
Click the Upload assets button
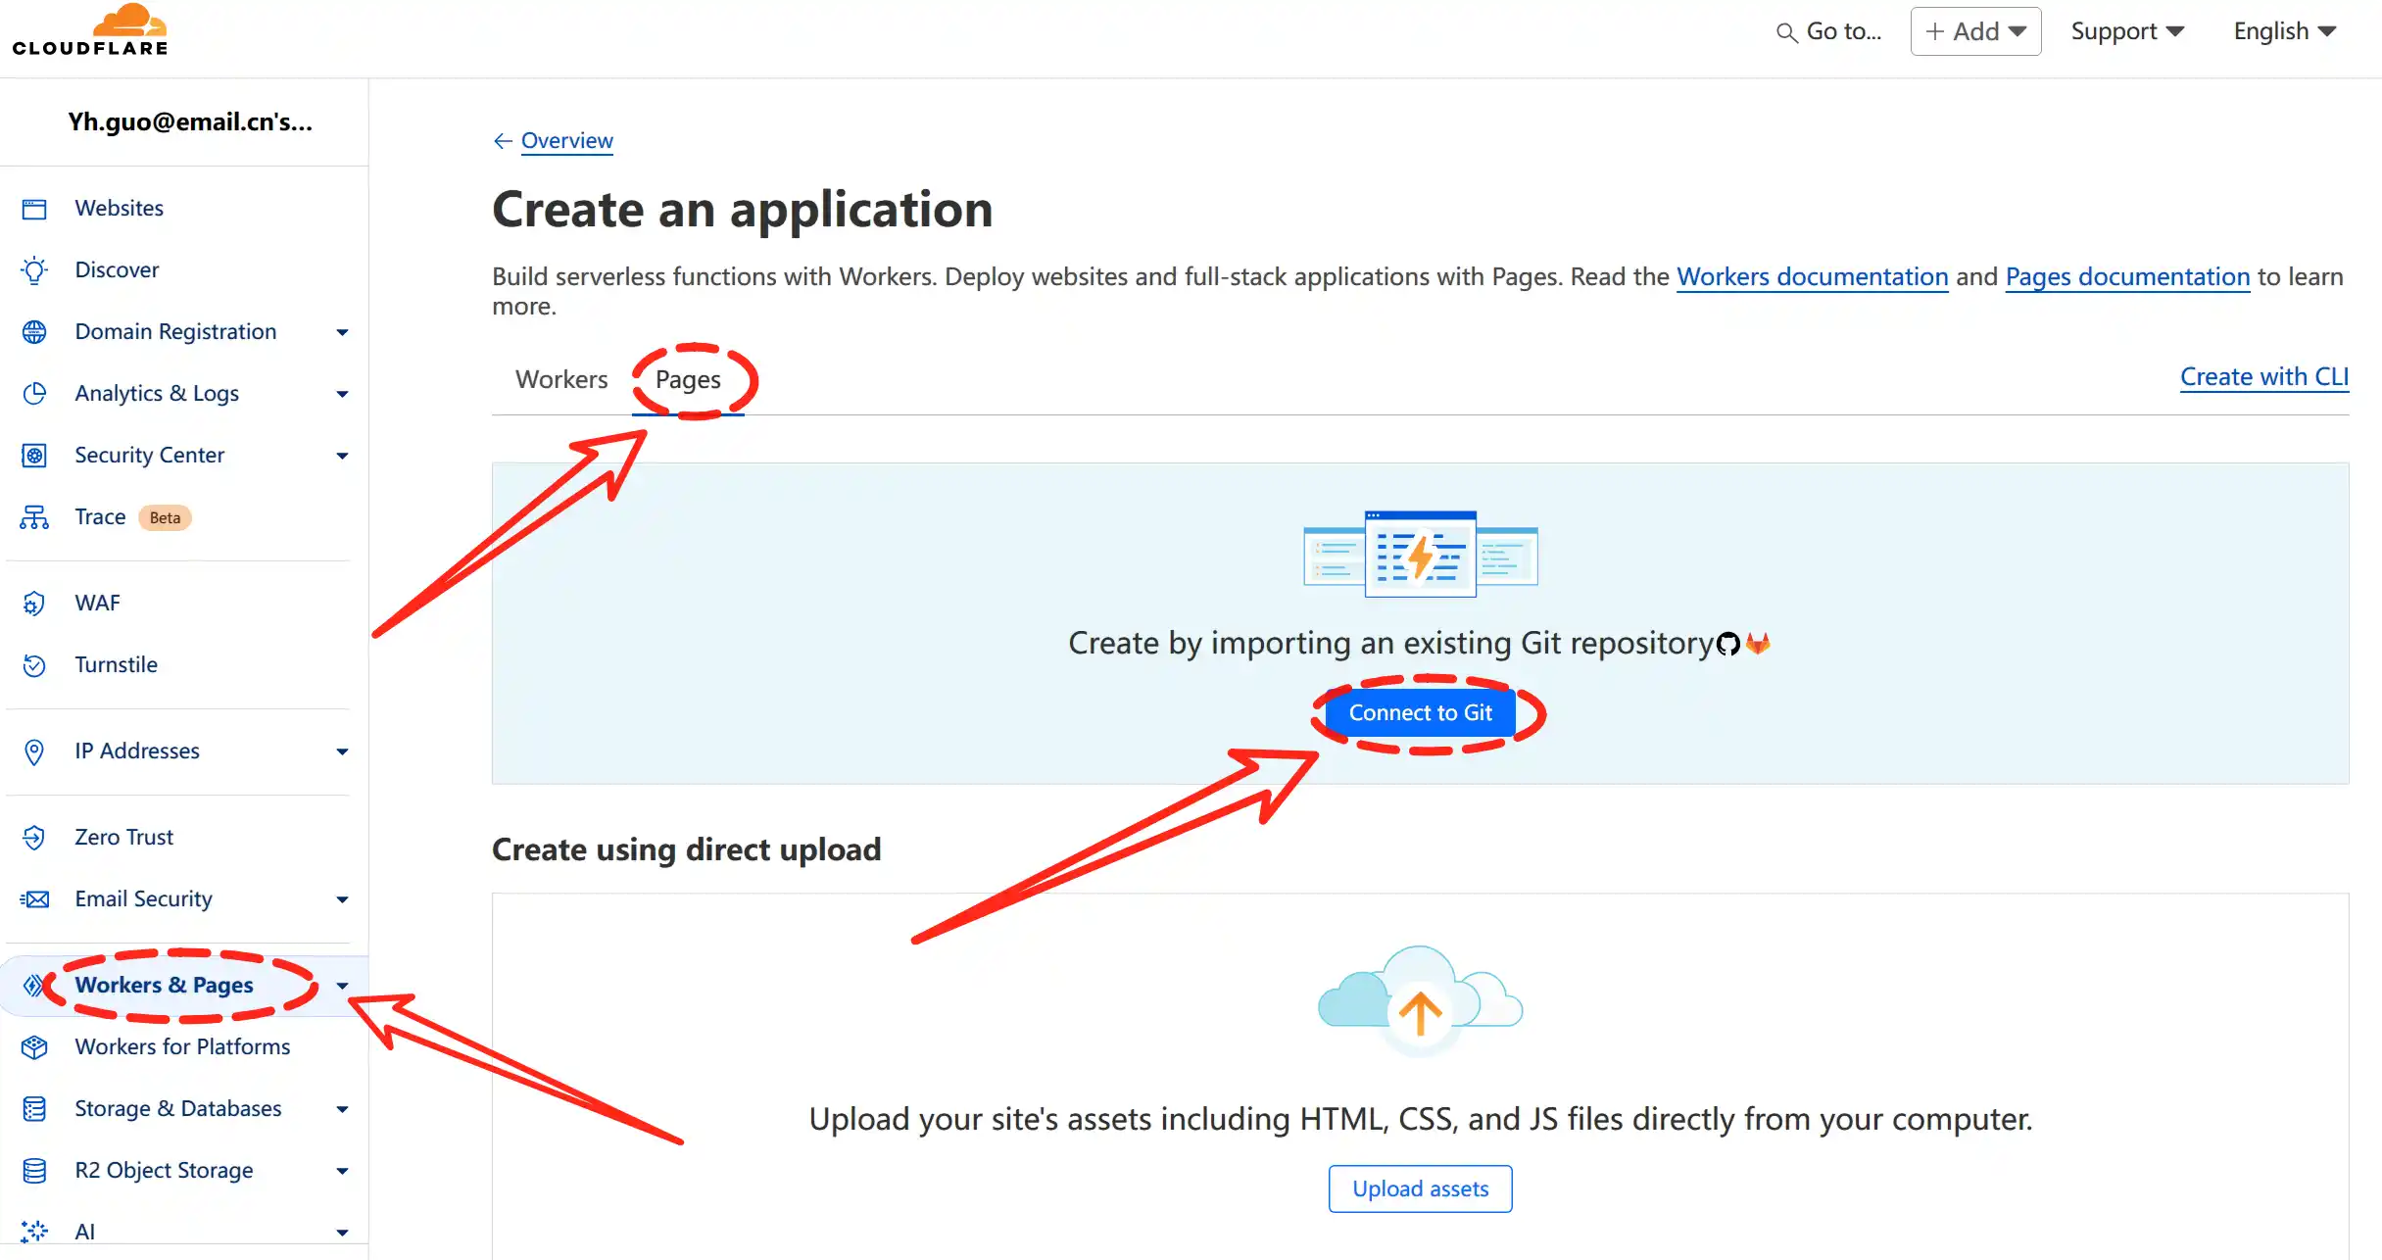(x=1419, y=1188)
